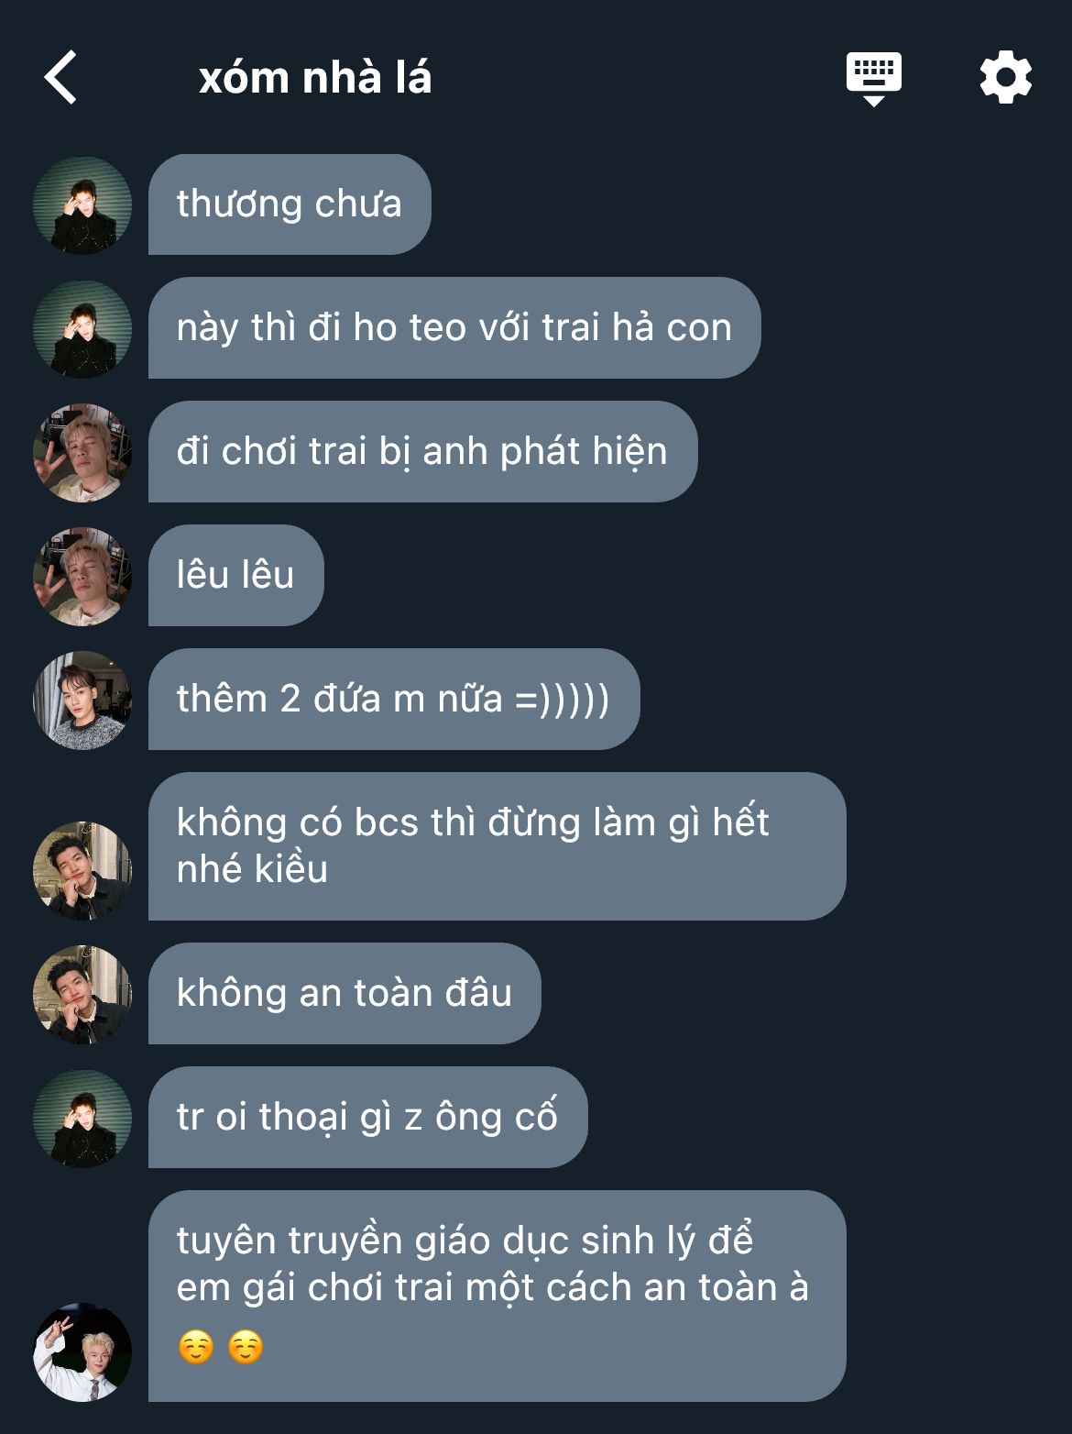Tap avatar beside "lêu lêu" message
This screenshot has height=1434, width=1072.
tap(82, 576)
